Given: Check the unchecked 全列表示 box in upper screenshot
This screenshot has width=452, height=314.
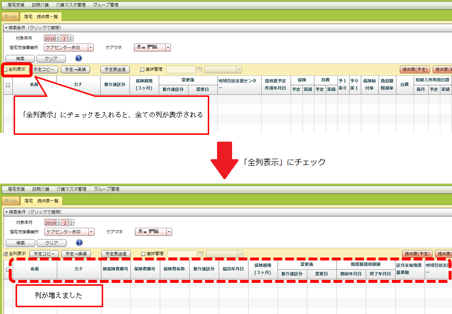Looking at the screenshot, I should point(5,70).
